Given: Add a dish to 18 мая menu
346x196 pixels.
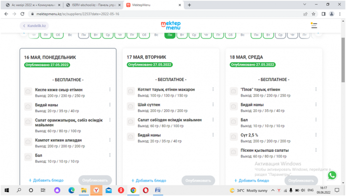Looking at the screenshot, I should (252, 181).
